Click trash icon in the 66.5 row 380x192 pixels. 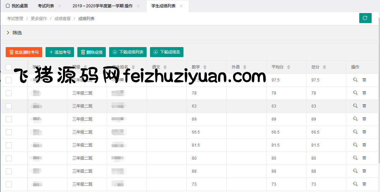(x=364, y=132)
